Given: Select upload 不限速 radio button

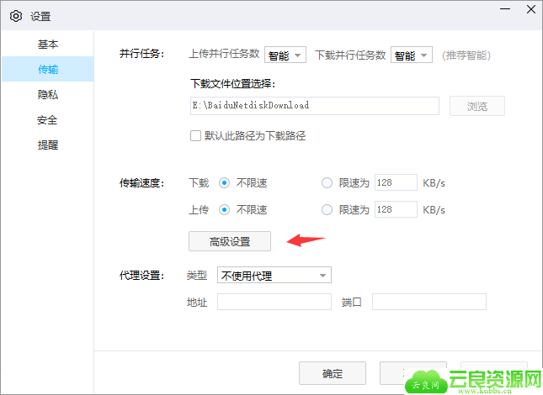Looking at the screenshot, I should 224,209.
